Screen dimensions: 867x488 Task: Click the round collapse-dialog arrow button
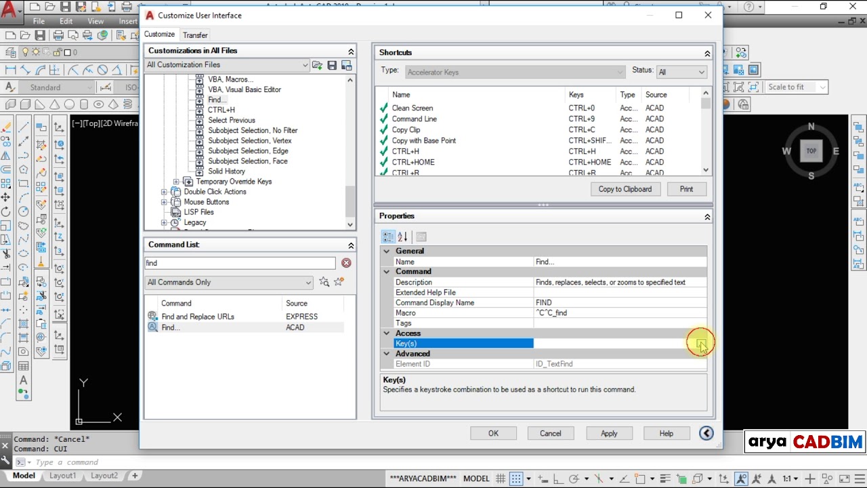pos(706,433)
